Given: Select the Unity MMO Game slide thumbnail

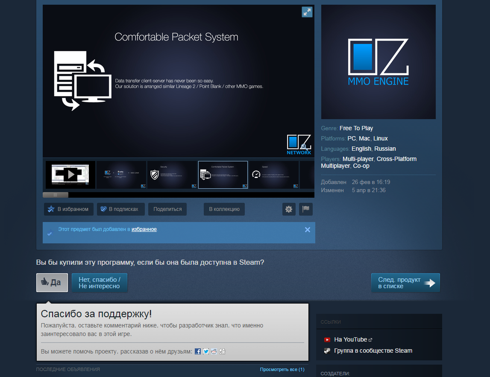Looking at the screenshot, I should pos(121,175).
